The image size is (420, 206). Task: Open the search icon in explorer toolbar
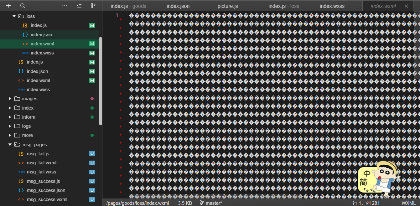tap(23, 6)
